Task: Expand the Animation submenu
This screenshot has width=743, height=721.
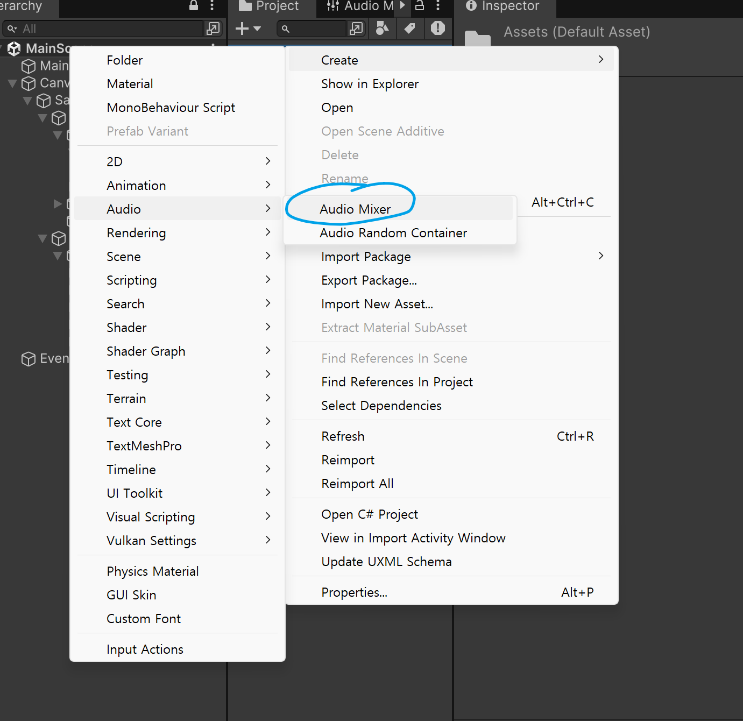Action: (177, 185)
